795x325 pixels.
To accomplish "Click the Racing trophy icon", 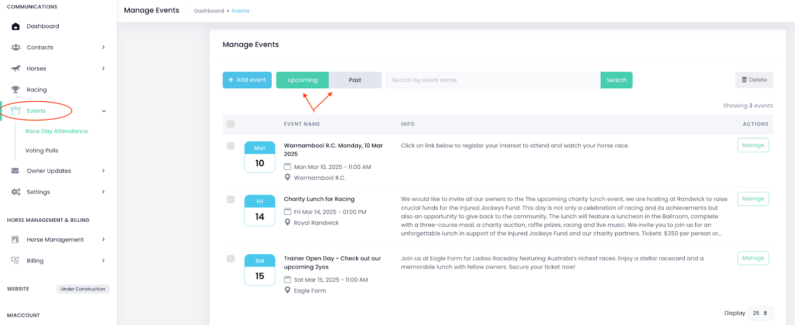I will click(x=16, y=90).
